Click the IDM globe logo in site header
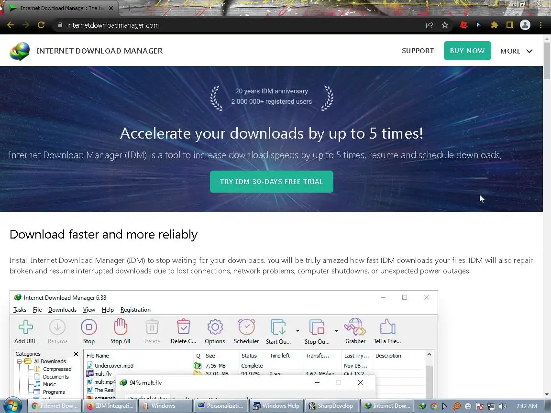The height and width of the screenshot is (413, 551). [20, 51]
